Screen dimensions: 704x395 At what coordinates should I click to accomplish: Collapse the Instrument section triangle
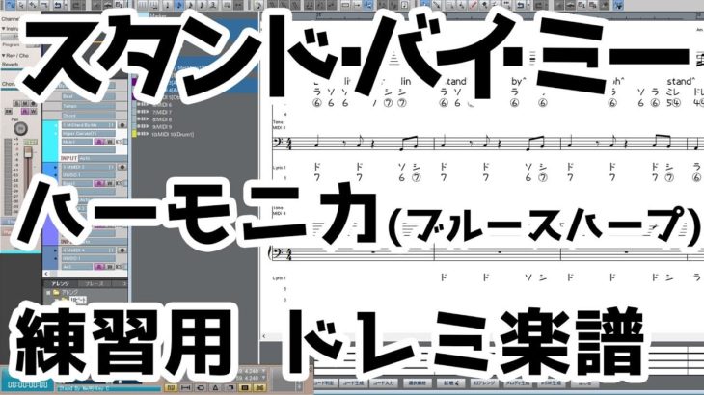[x=4, y=28]
